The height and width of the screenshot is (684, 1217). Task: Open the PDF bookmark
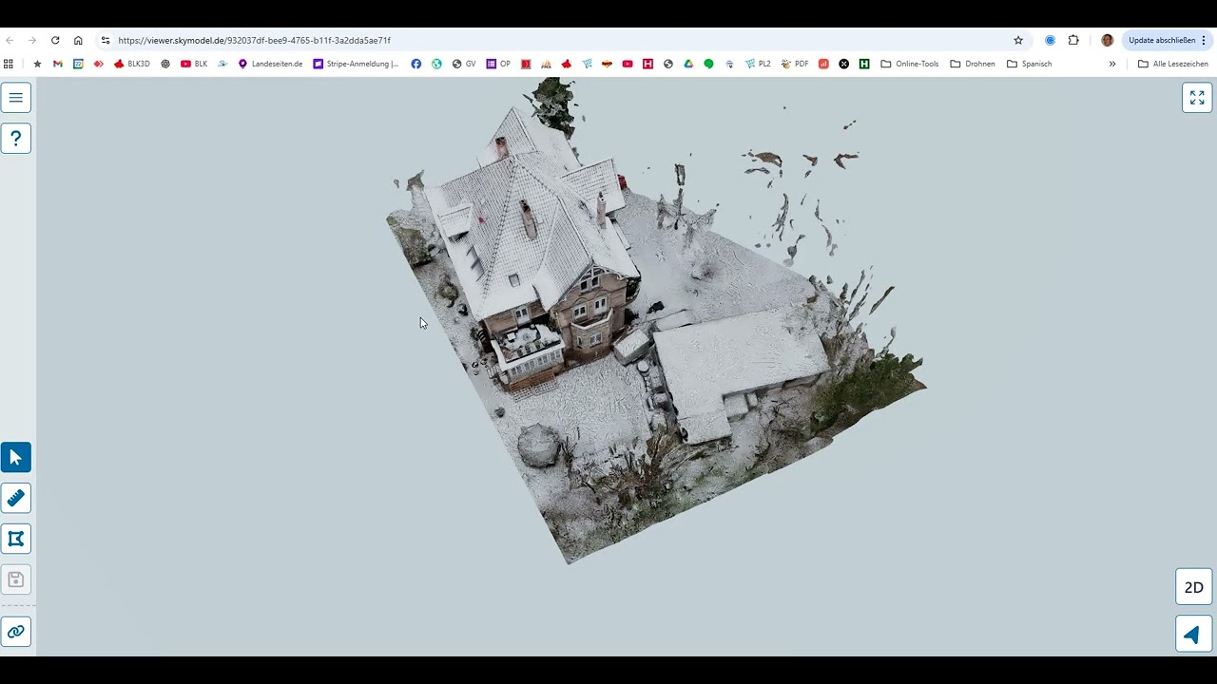[795, 64]
